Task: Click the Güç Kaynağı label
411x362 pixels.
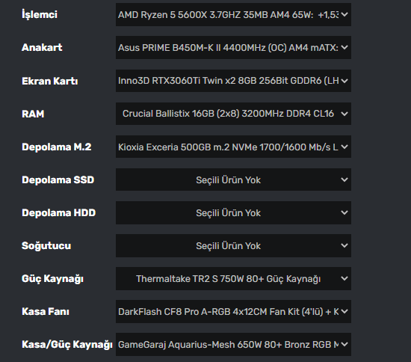Action: click(x=53, y=279)
